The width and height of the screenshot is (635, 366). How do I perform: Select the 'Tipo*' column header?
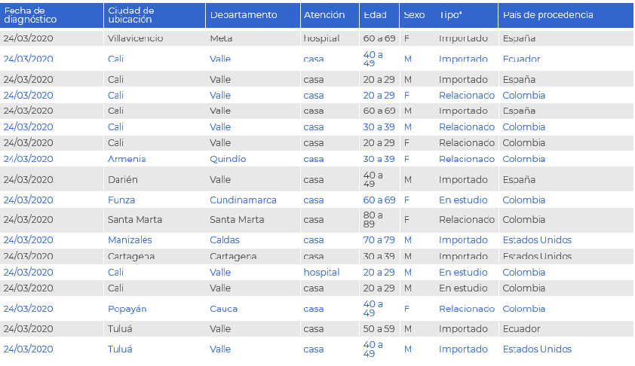[451, 15]
